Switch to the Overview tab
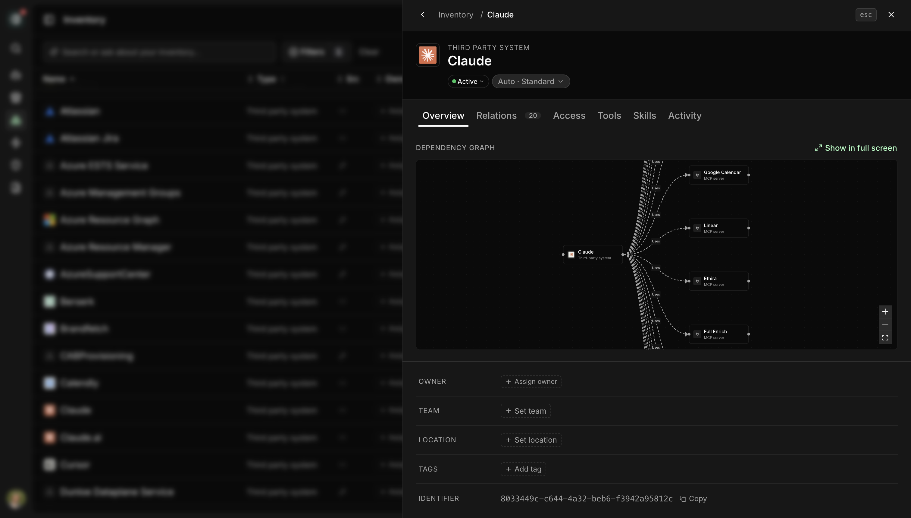The image size is (911, 518). click(443, 115)
